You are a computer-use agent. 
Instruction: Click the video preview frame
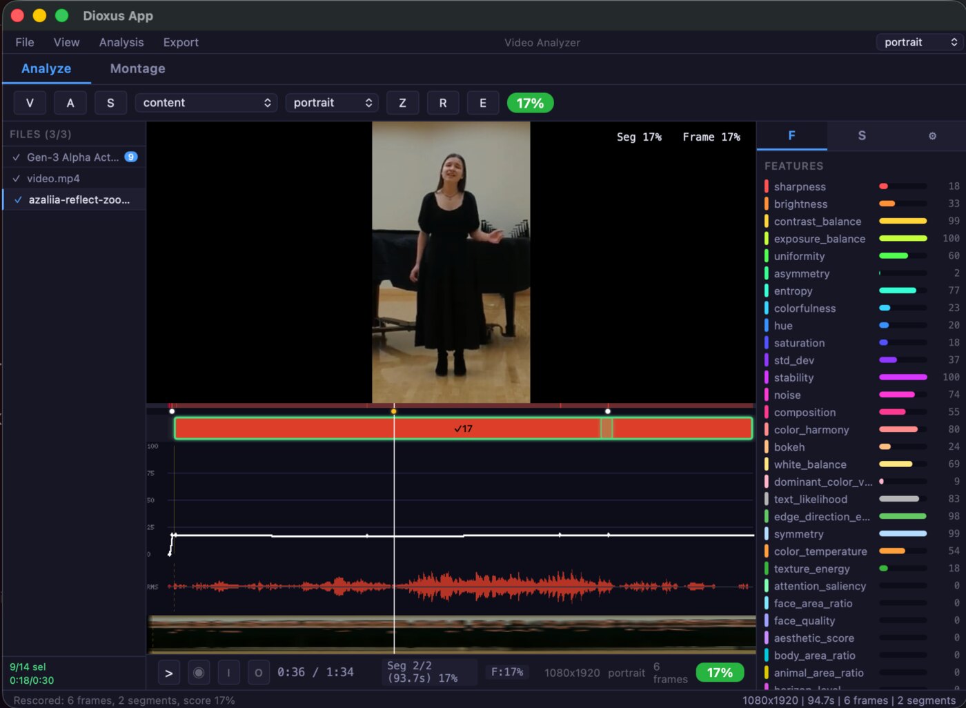point(451,262)
